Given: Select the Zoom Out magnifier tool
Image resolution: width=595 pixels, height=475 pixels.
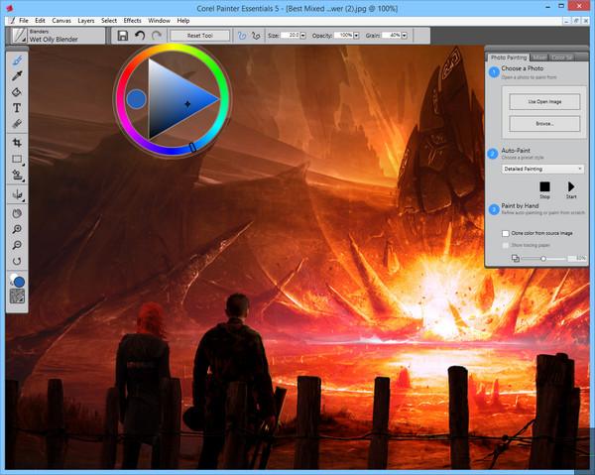Looking at the screenshot, I should coord(17,245).
